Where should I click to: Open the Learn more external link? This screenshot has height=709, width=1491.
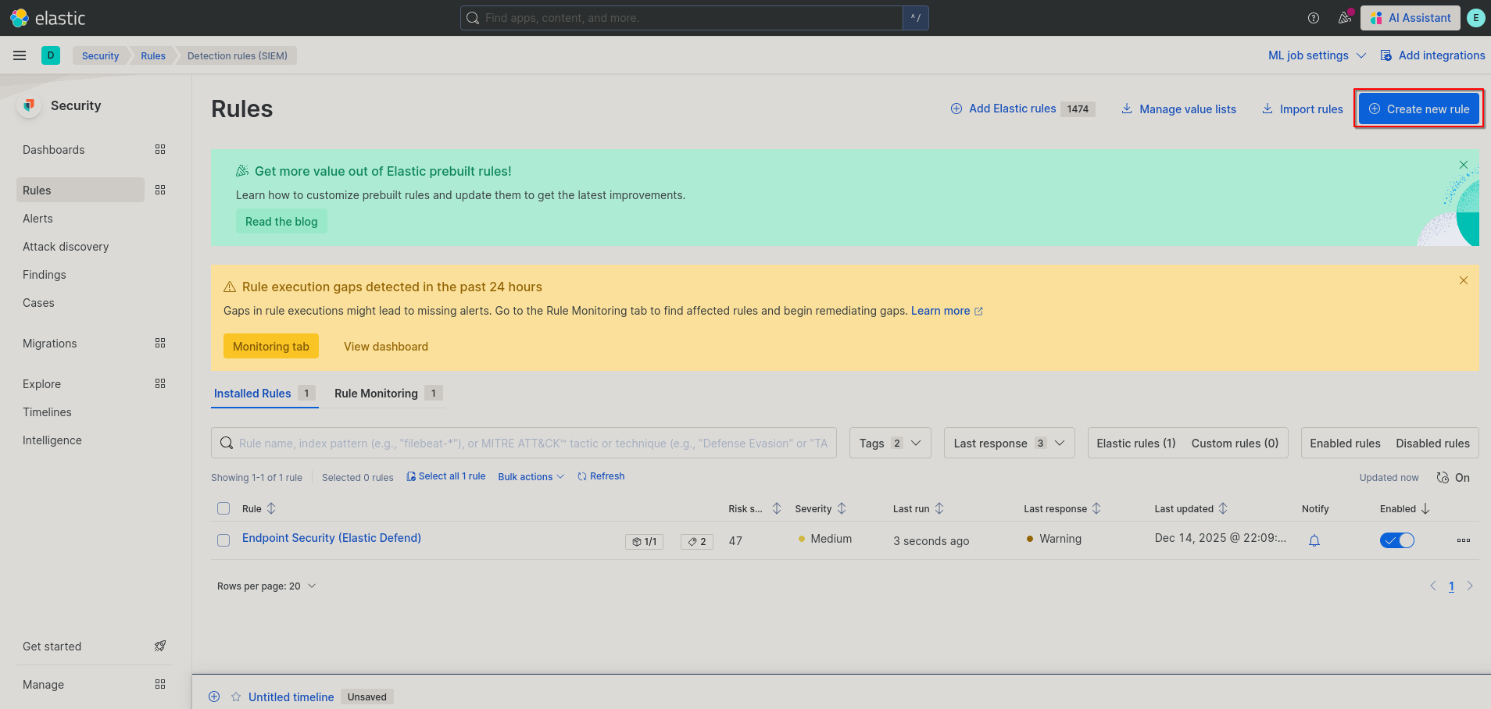pos(946,310)
